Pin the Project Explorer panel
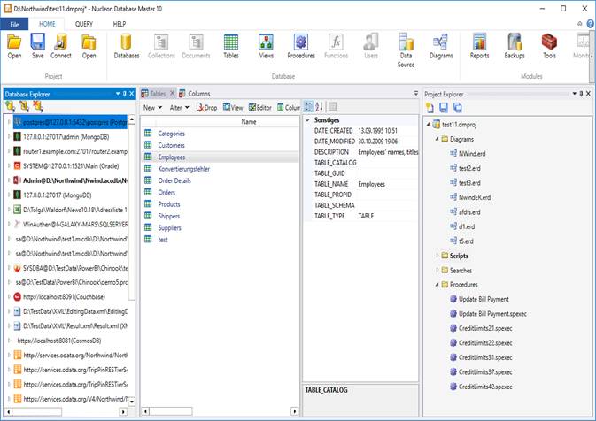 581,94
